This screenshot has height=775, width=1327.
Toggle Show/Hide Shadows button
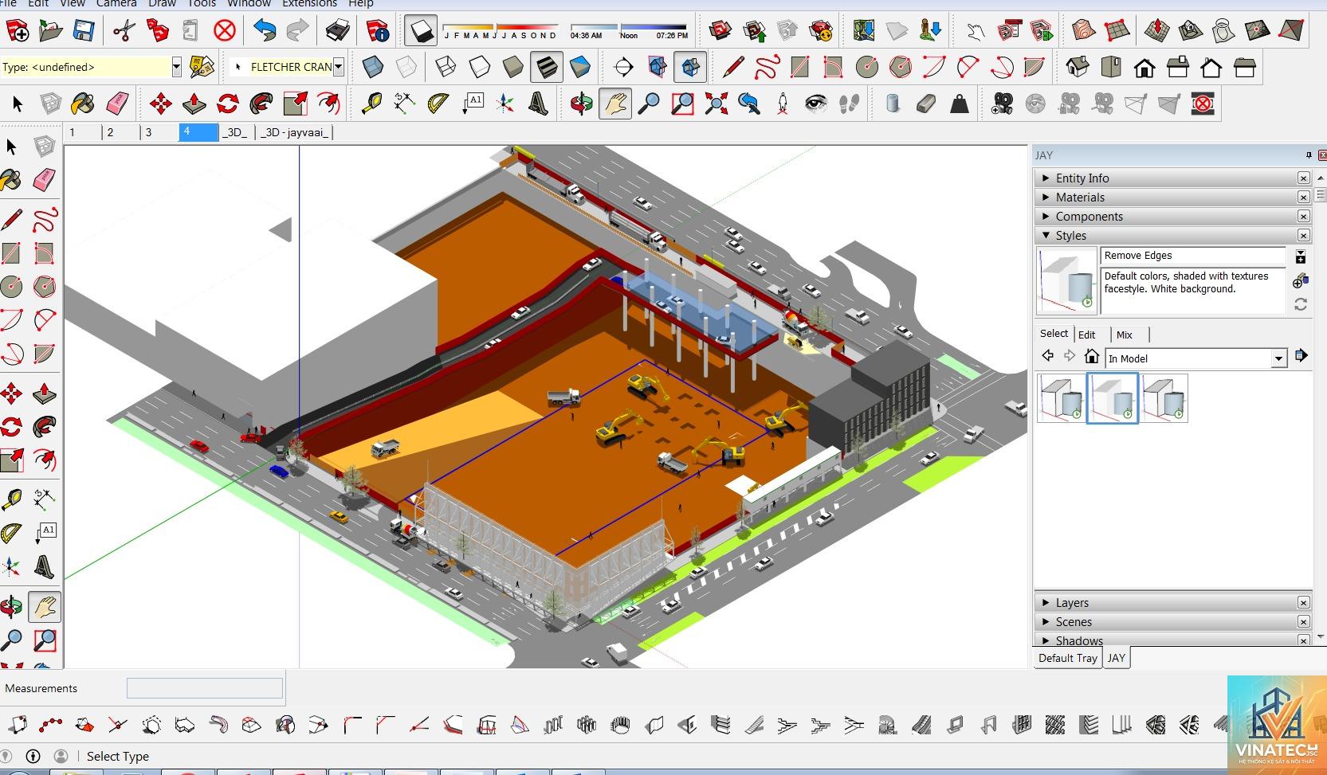(420, 31)
